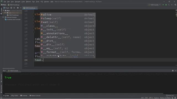Open the Tools menu
Viewport: 177px width, 99px height.
pyautogui.click(x=38, y=2)
